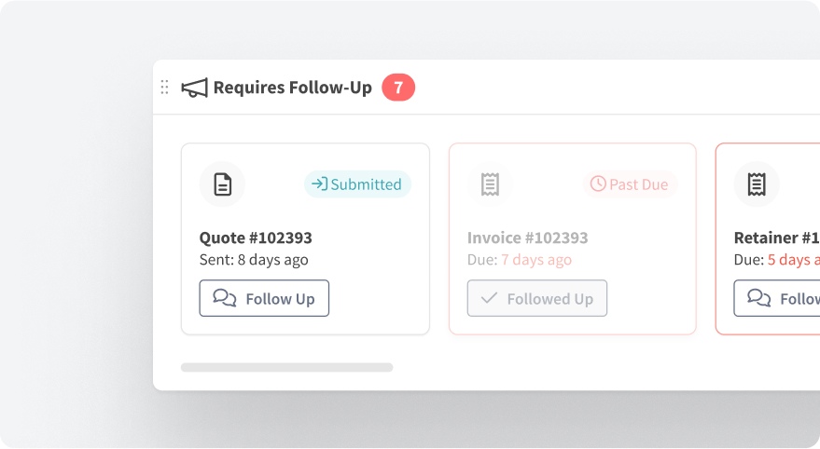Click the checkmark icon in Followed Up button

489,298
